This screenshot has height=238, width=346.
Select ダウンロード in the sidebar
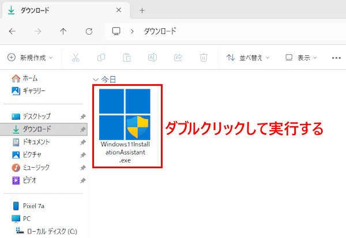[x=44, y=129]
